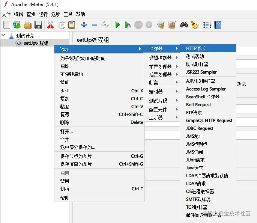Choose Access Log Sampler
This screenshot has width=257, height=223.
pos(208,89)
